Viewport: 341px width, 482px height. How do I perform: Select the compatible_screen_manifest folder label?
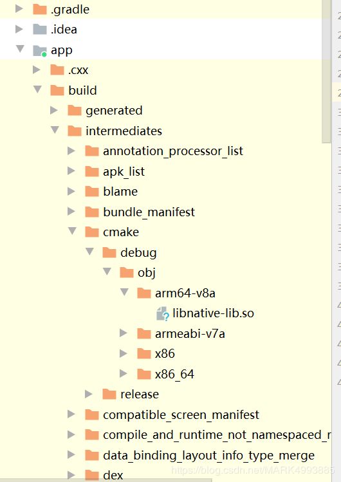(181, 415)
